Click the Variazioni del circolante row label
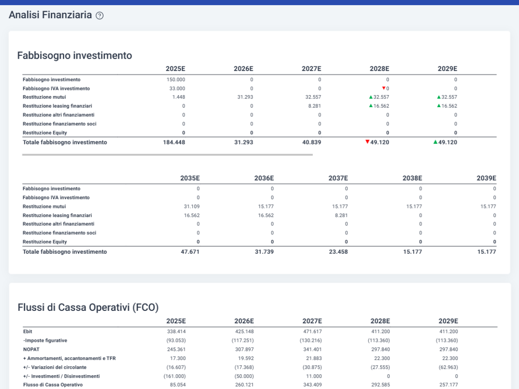The image size is (519, 389). tap(55, 367)
